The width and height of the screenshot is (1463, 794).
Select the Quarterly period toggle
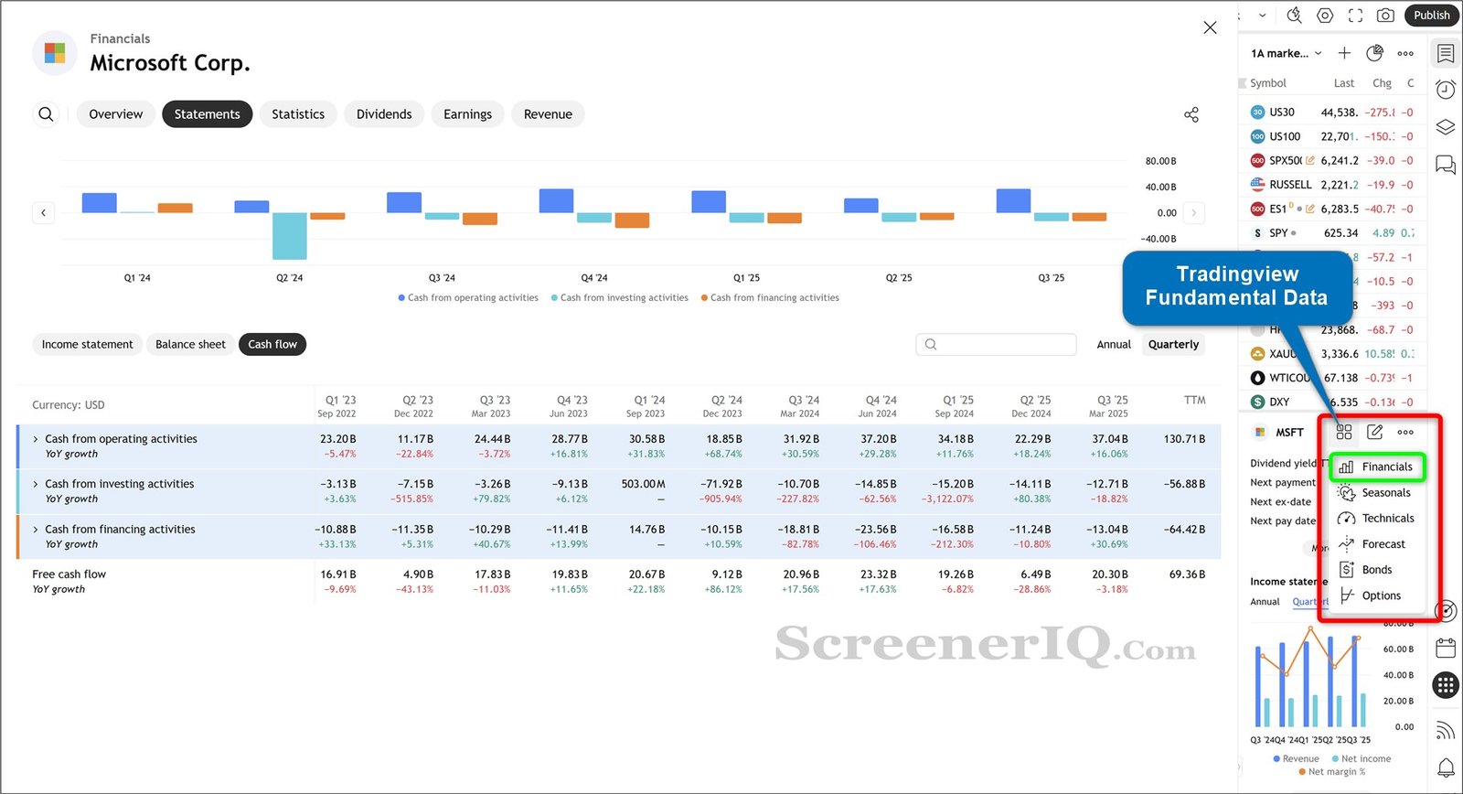pyautogui.click(x=1173, y=345)
